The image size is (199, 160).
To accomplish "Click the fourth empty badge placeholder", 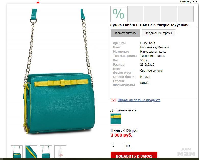I will [169, 14].
